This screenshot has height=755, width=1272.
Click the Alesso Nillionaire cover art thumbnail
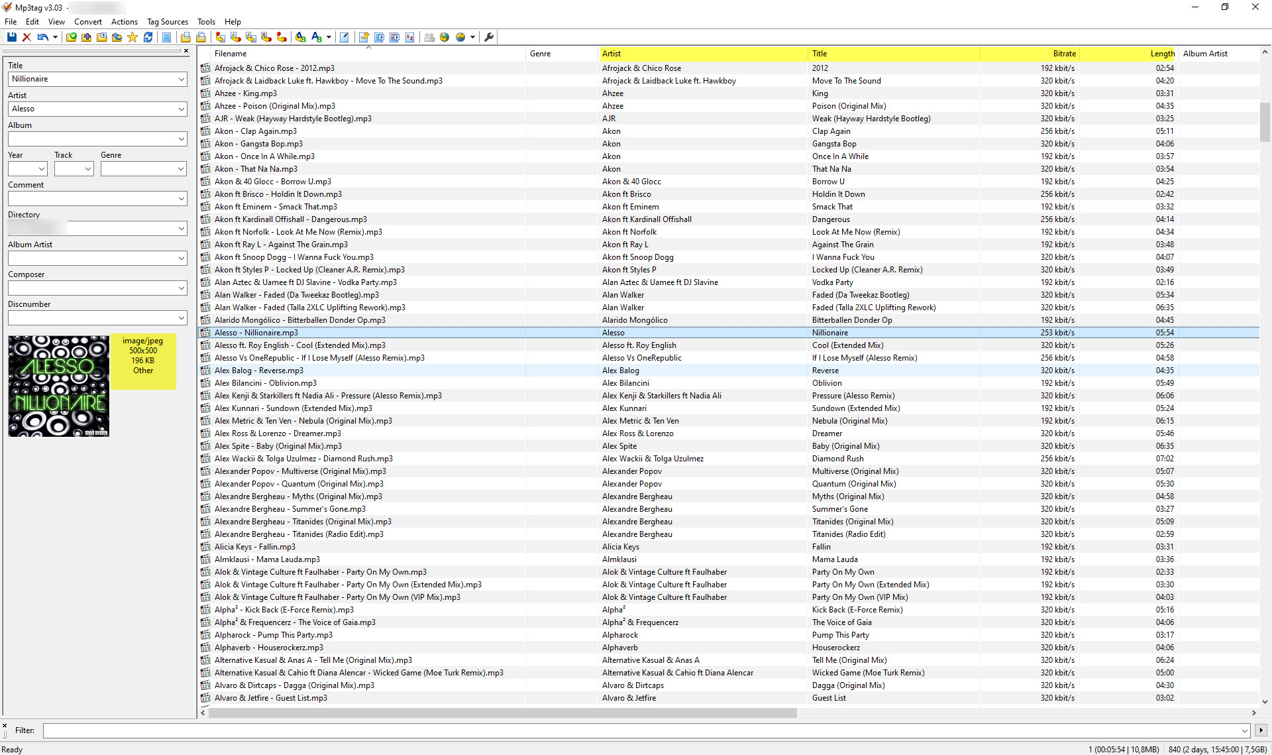click(59, 386)
